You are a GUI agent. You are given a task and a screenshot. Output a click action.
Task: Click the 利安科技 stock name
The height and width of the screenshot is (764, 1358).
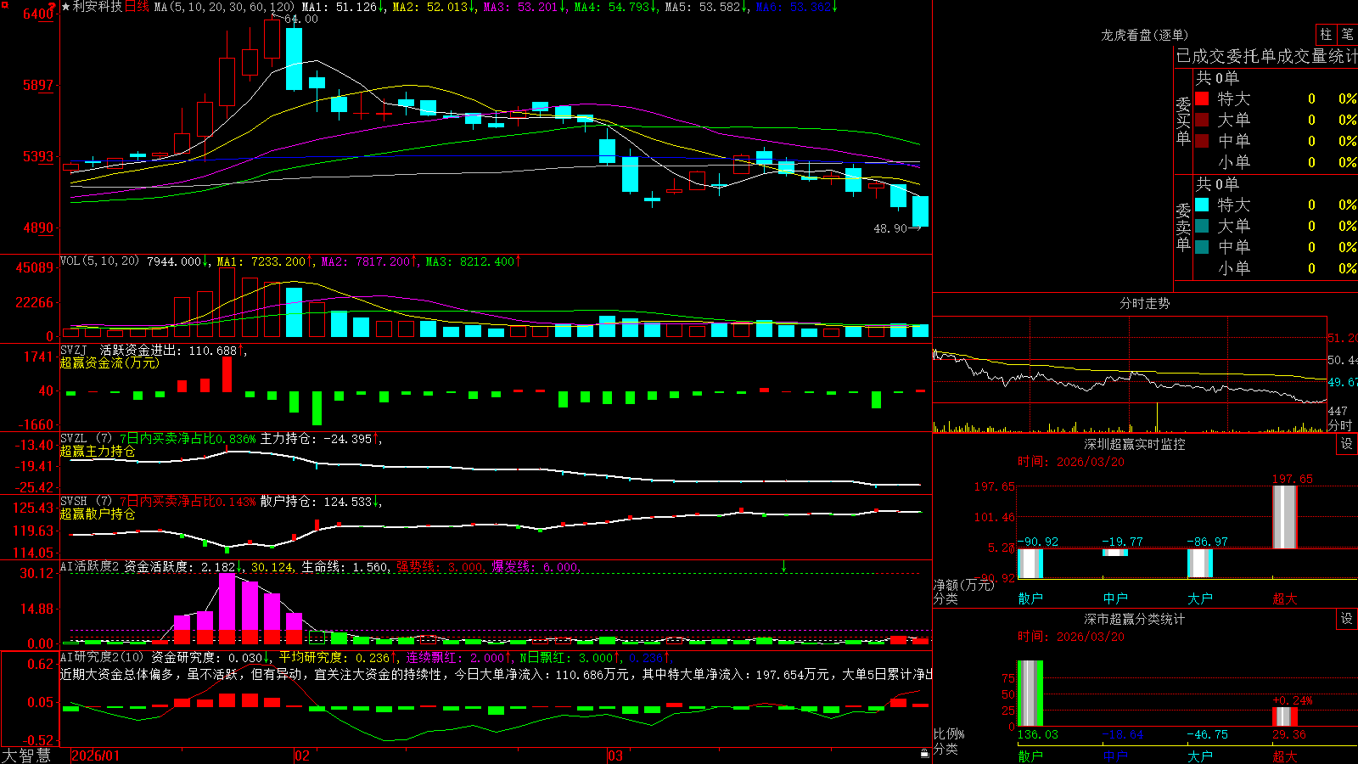point(97,7)
